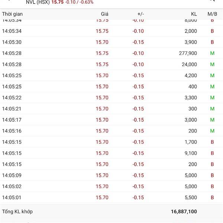Screen dimensions: 223x223
Task: Click the 24,000 volume entry
Action: point(189,65)
